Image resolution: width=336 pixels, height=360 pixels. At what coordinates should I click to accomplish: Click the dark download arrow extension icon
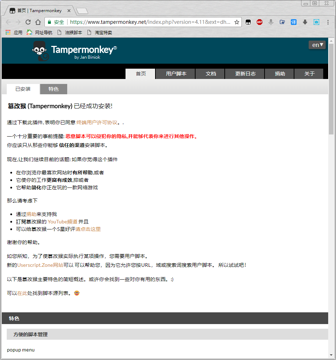pos(305,22)
